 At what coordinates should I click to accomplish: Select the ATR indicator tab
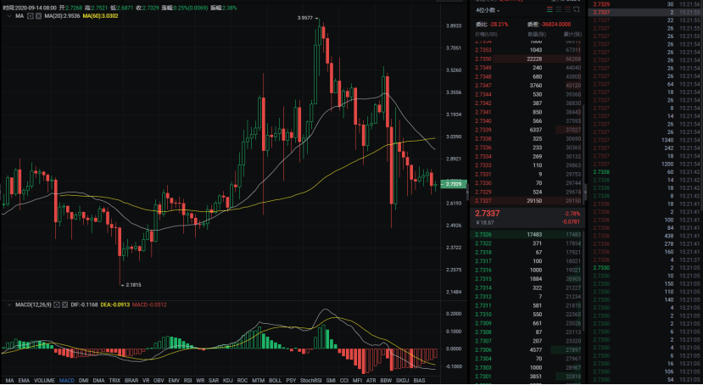(x=371, y=381)
